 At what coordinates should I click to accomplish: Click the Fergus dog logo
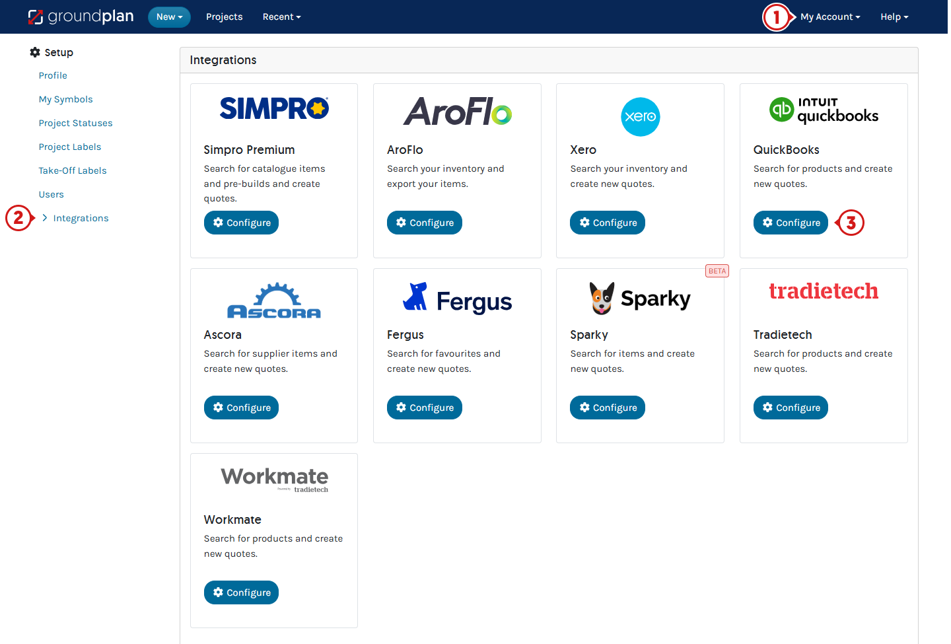point(457,299)
